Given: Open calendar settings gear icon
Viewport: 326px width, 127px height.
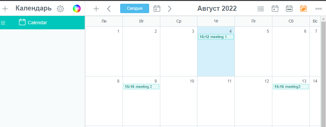Looking at the screenshot, I should coord(60,9).
